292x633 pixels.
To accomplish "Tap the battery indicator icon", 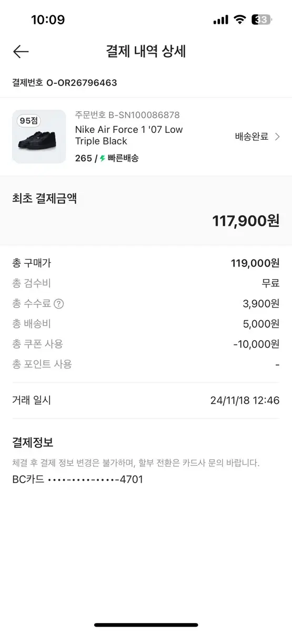I will pos(261,20).
